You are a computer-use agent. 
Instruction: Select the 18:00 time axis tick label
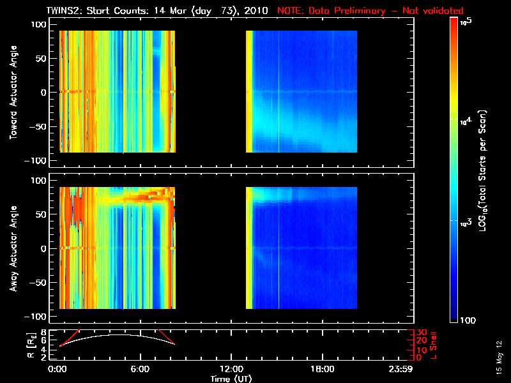pos(322,370)
